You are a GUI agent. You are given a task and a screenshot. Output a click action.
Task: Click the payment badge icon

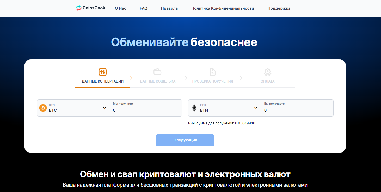point(267,72)
